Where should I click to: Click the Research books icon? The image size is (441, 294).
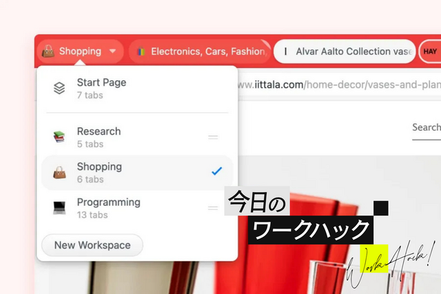coord(59,137)
